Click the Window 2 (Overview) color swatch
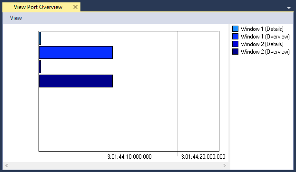The width and height of the screenshot is (296, 172). point(235,51)
